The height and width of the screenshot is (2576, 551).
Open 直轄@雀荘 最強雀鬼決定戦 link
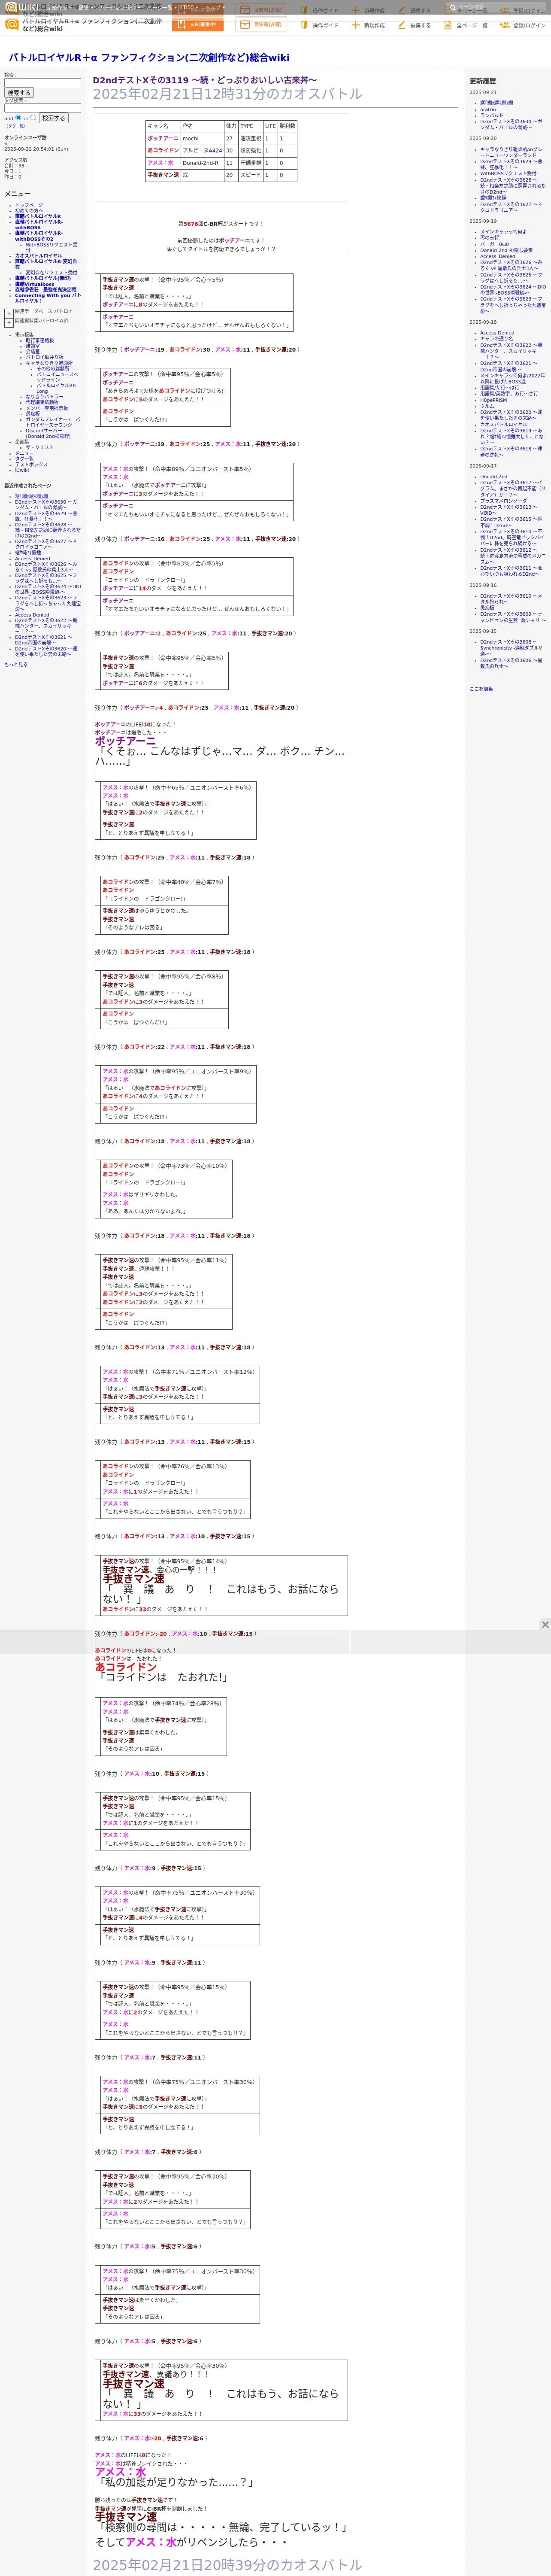coord(45,290)
